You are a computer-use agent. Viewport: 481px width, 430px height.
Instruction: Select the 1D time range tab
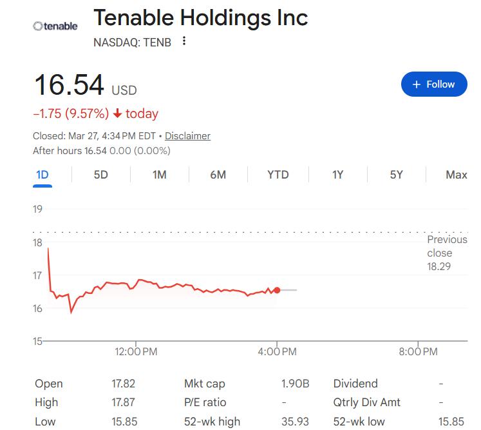coord(42,175)
